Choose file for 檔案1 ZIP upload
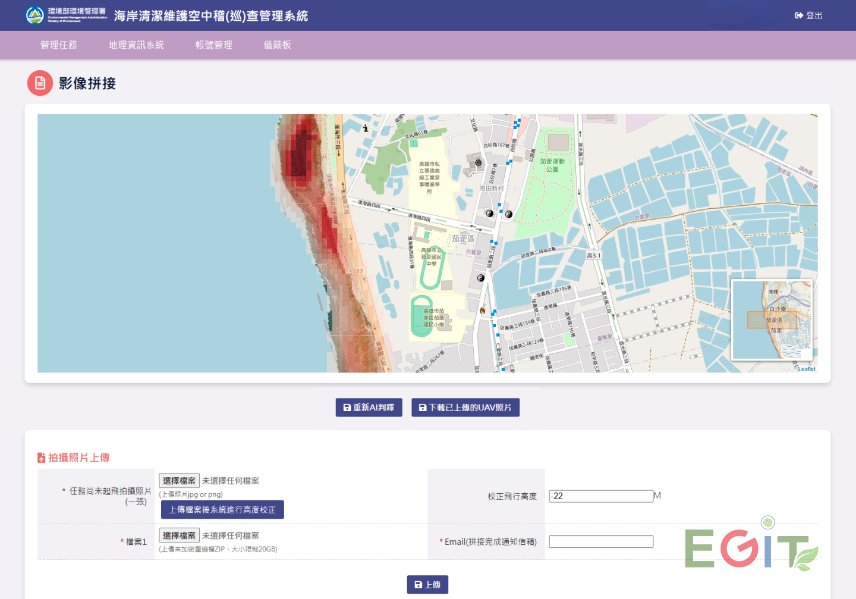856x599 pixels. [x=179, y=535]
